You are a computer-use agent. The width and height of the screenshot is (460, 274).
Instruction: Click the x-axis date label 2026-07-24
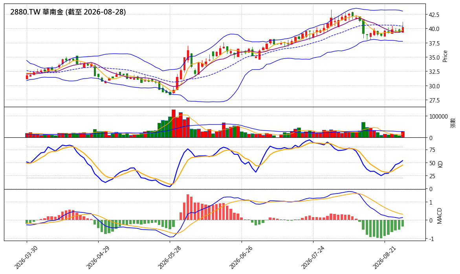(312, 257)
